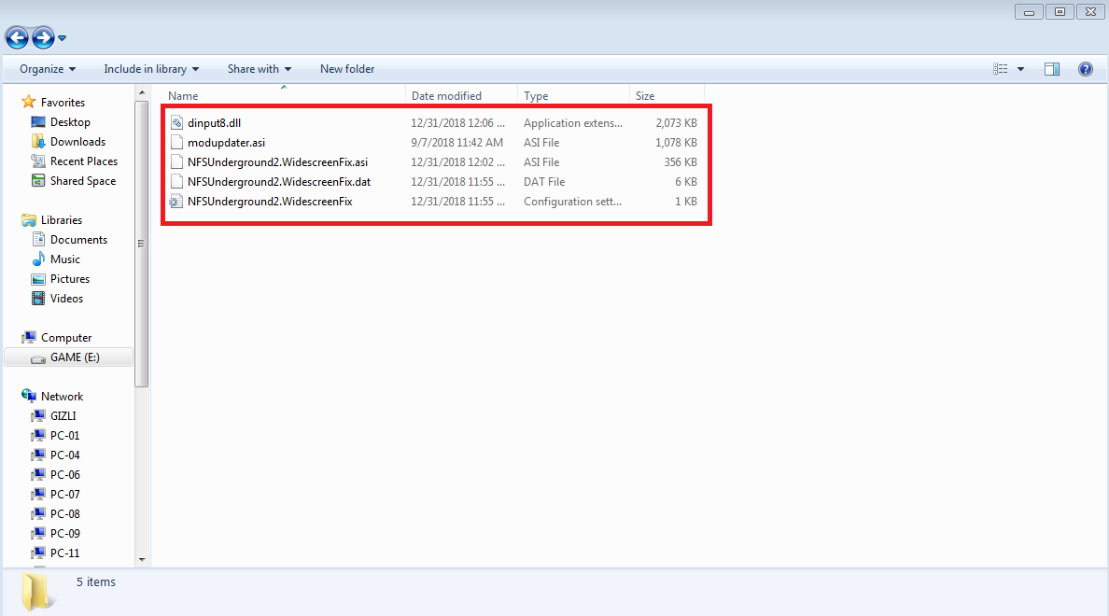Click the Libraries icon

point(28,220)
